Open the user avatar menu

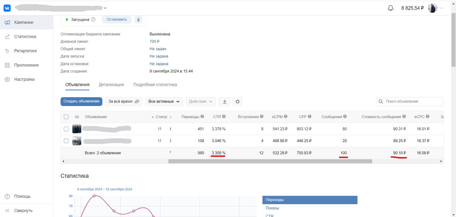432,8
